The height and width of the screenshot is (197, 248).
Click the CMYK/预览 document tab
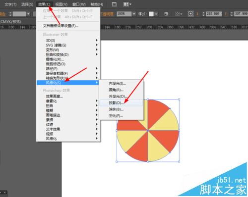(x=10, y=22)
